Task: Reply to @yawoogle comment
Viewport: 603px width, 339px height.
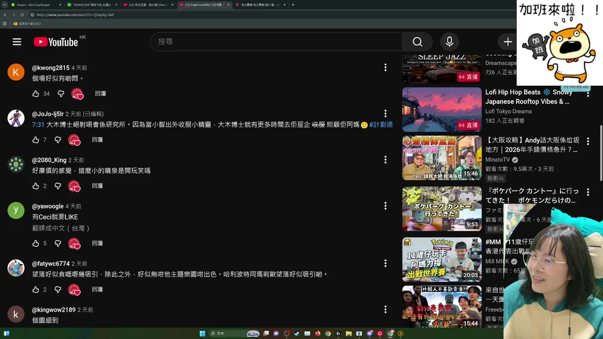Action: (x=97, y=243)
